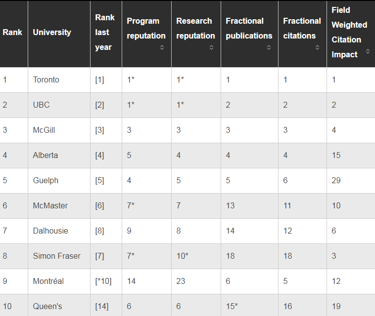
Task: Click the Guelph university name
Action: tap(46, 181)
